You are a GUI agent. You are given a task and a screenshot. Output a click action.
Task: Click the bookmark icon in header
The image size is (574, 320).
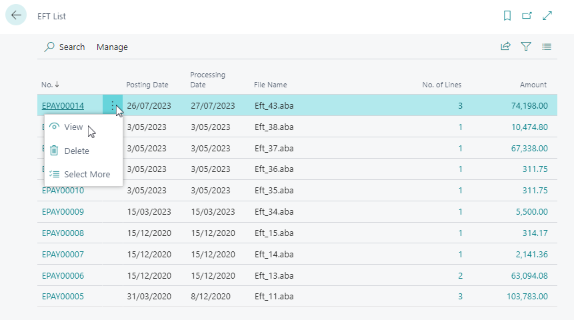pos(507,15)
